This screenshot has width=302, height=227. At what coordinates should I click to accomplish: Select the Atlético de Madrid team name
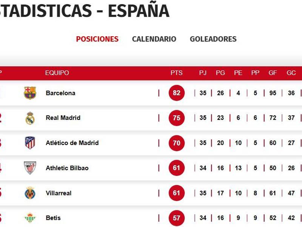coord(72,143)
